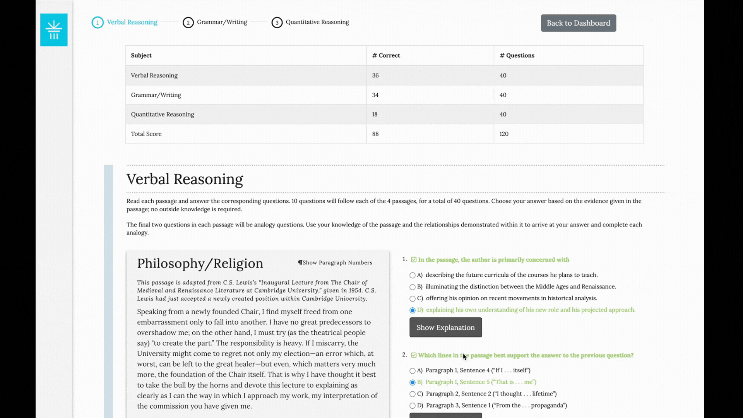Expand Show Paragraph Numbers toggle
The image size is (743, 418).
click(335, 262)
